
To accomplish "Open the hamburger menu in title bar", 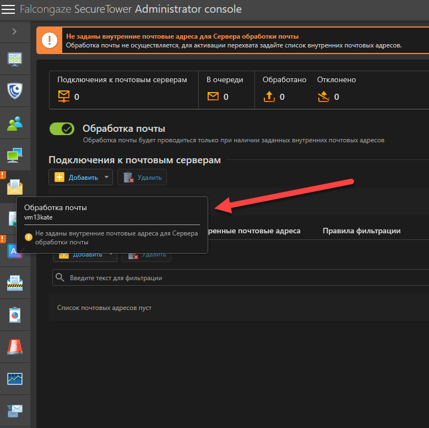I will point(9,9).
